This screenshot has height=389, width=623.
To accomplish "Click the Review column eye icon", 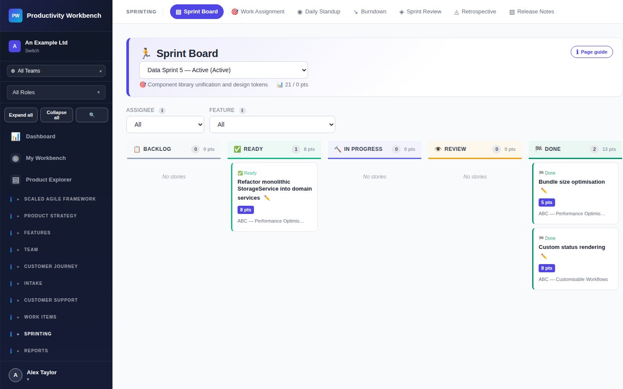I will 438,149.
